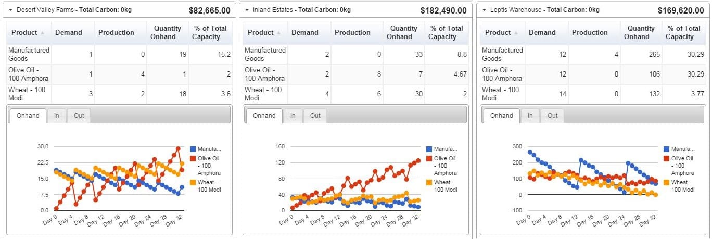The height and width of the screenshot is (239, 712).
Task: Select Olive Oil row in Inland Estates table
Action: click(x=357, y=74)
